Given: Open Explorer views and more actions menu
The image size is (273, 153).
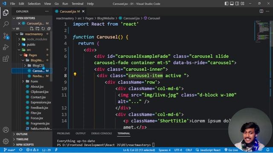Looking at the screenshot, I should pos(47,11).
